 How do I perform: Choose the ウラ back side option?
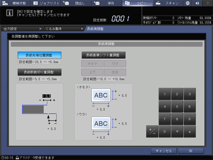tap(115, 64)
